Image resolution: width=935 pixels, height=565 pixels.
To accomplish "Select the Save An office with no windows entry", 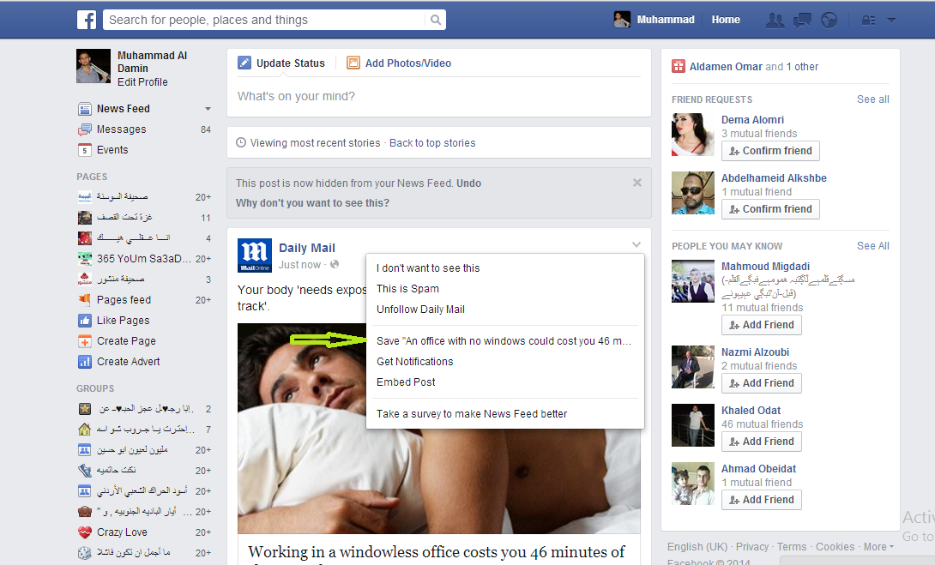I will pos(504,341).
